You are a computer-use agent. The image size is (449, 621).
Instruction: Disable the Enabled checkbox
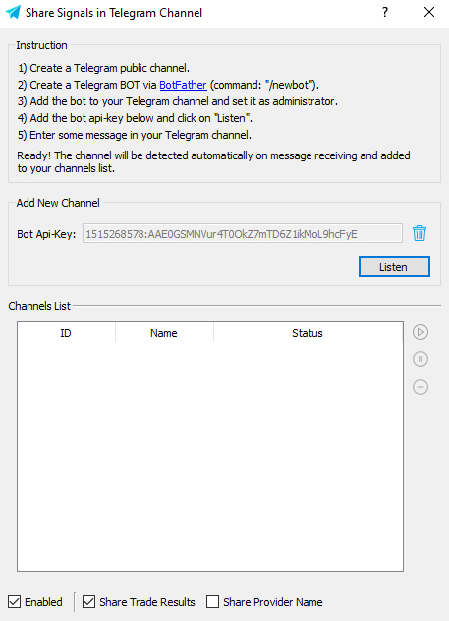[x=14, y=602]
